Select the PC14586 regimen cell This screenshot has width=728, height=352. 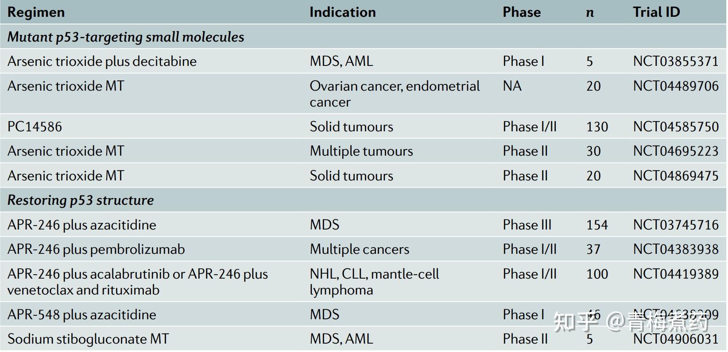click(x=35, y=127)
